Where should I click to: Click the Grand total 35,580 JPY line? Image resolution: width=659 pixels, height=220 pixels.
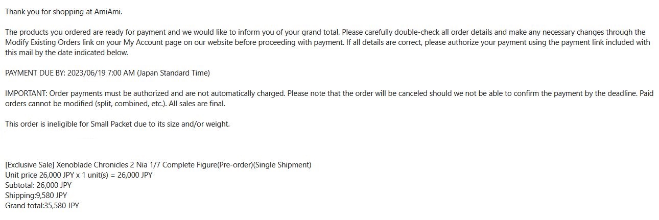click(x=42, y=206)
